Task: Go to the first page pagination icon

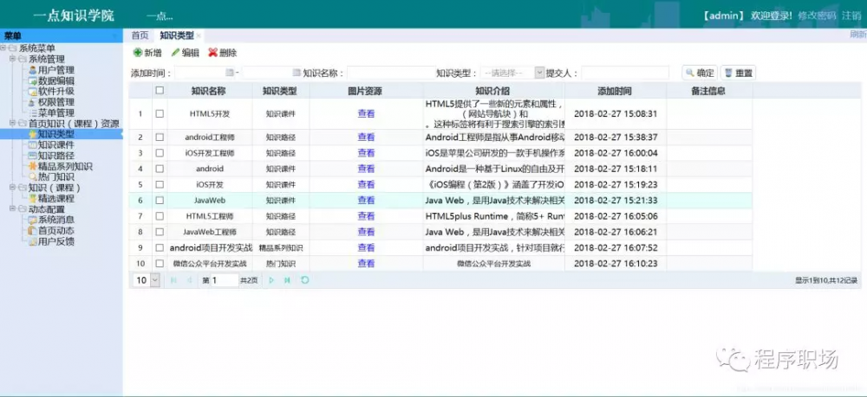Action: 173,280
